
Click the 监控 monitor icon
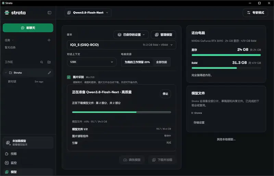pyautogui.click(x=7, y=163)
